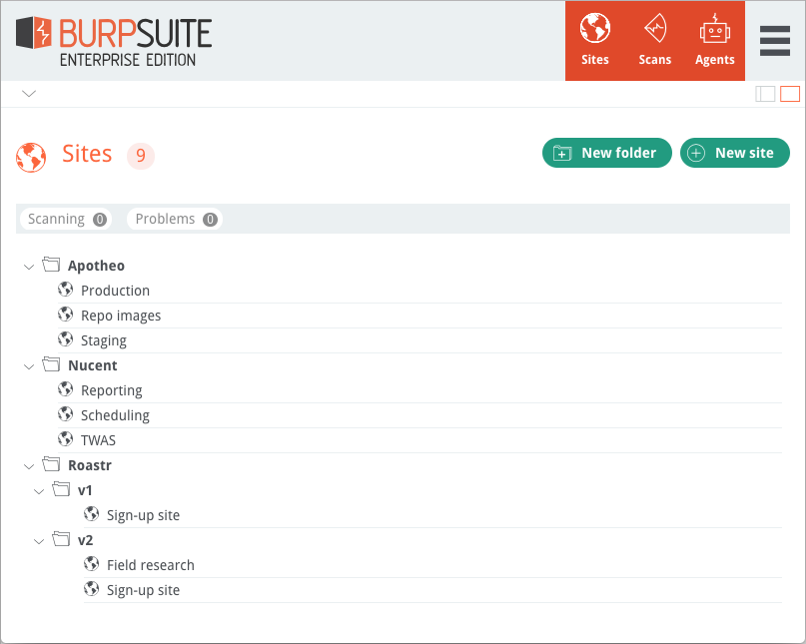The width and height of the screenshot is (806, 644).
Task: Click the sites count badge 9
Action: tap(141, 155)
